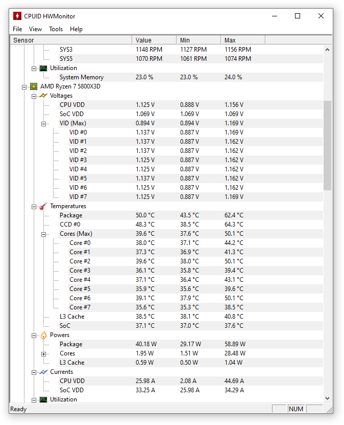The image size is (344, 425).
Task: Collapse the Voltages section
Action: pyautogui.click(x=34, y=96)
